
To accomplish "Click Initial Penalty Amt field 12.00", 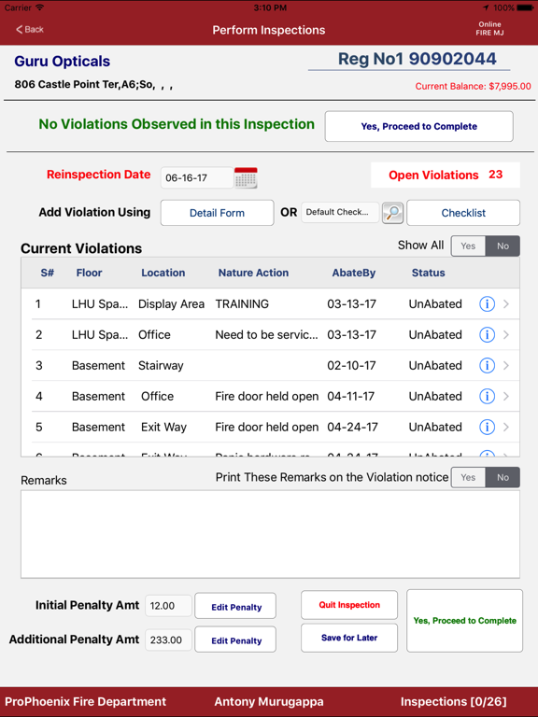I will pos(168,606).
